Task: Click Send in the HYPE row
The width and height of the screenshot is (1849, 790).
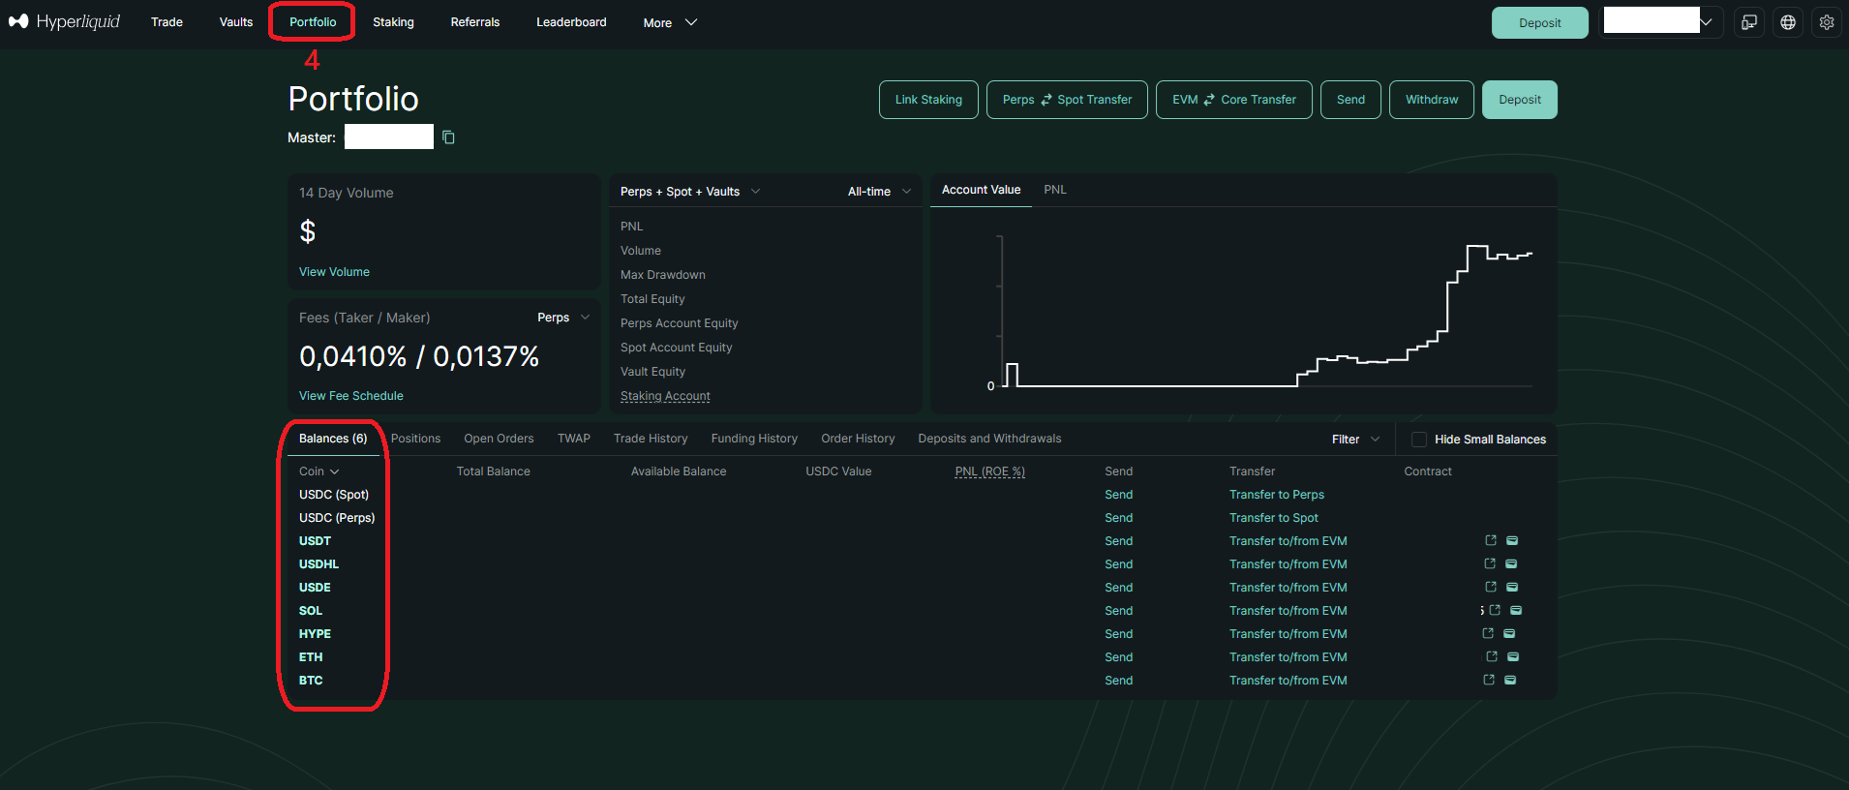Action: [x=1118, y=634]
